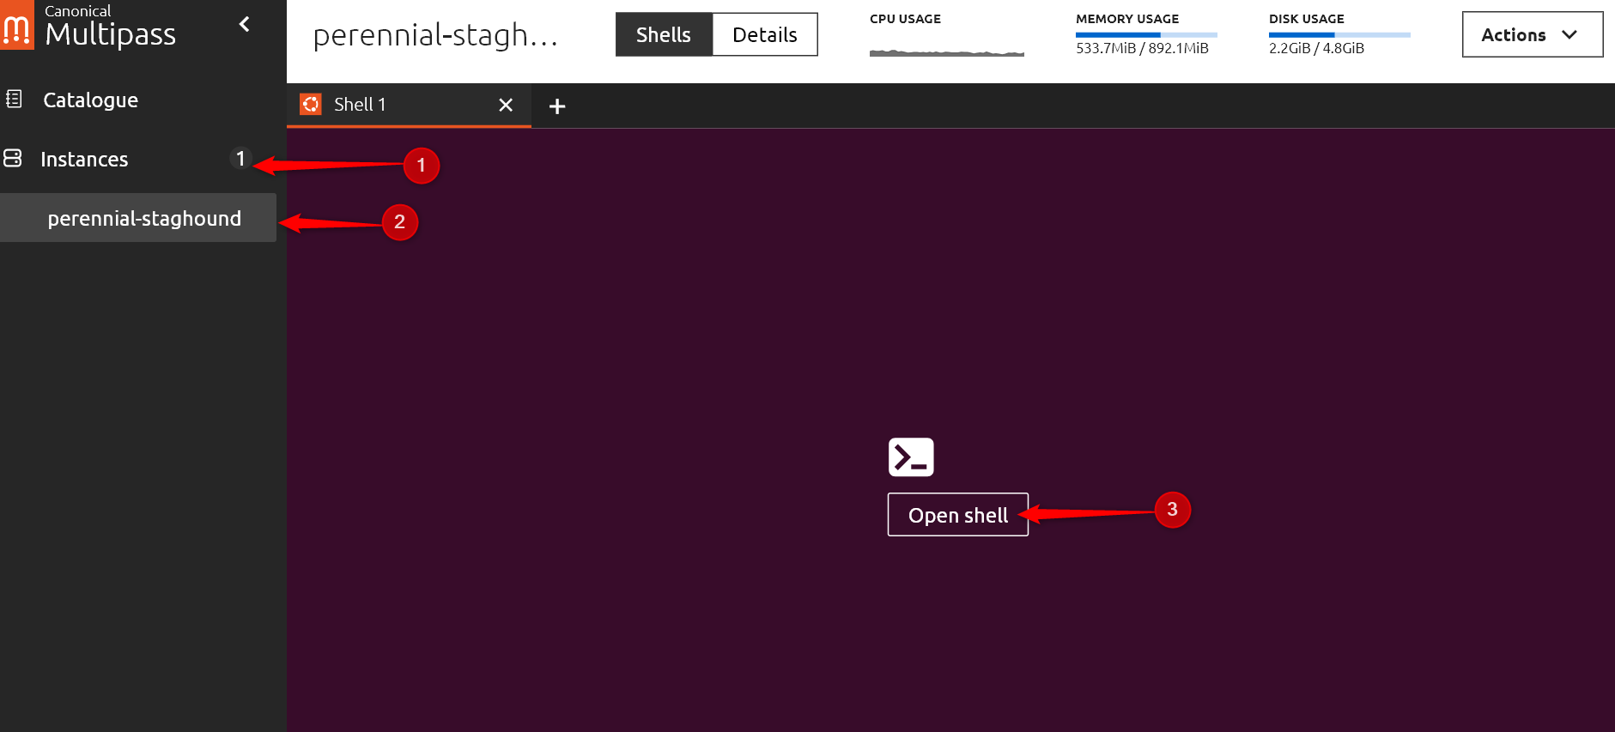Click the Instances count badge
The width and height of the screenshot is (1615, 732).
pos(240,158)
